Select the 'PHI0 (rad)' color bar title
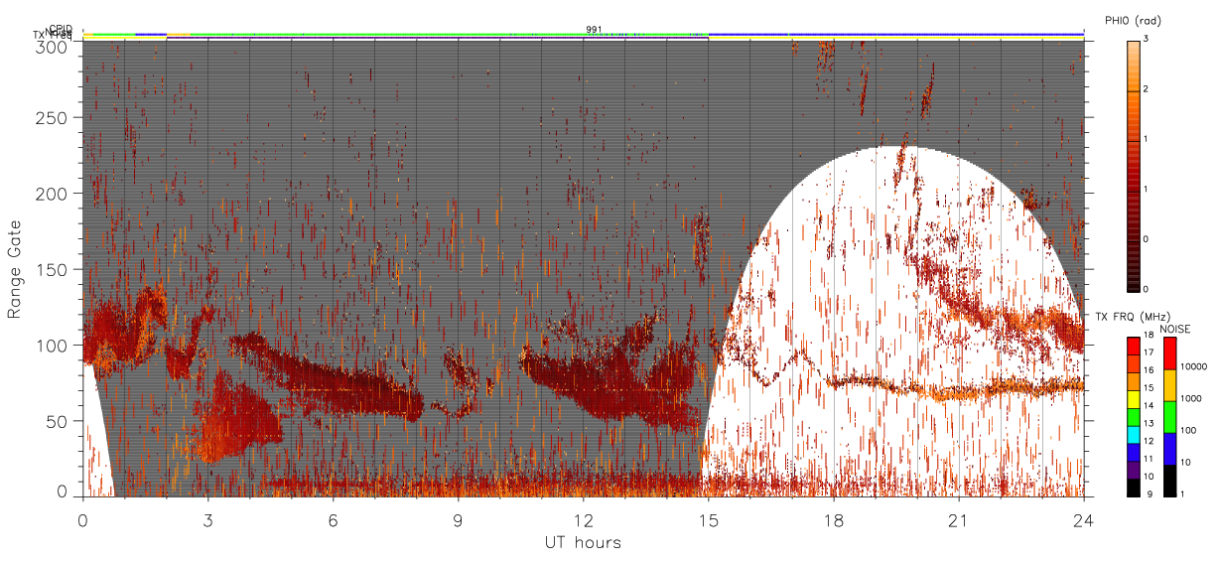Image resolution: width=1219 pixels, height=563 pixels. (1133, 20)
